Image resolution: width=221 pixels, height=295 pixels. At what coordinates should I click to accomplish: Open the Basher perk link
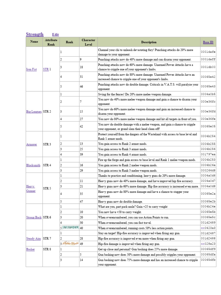click(x=31, y=249)
